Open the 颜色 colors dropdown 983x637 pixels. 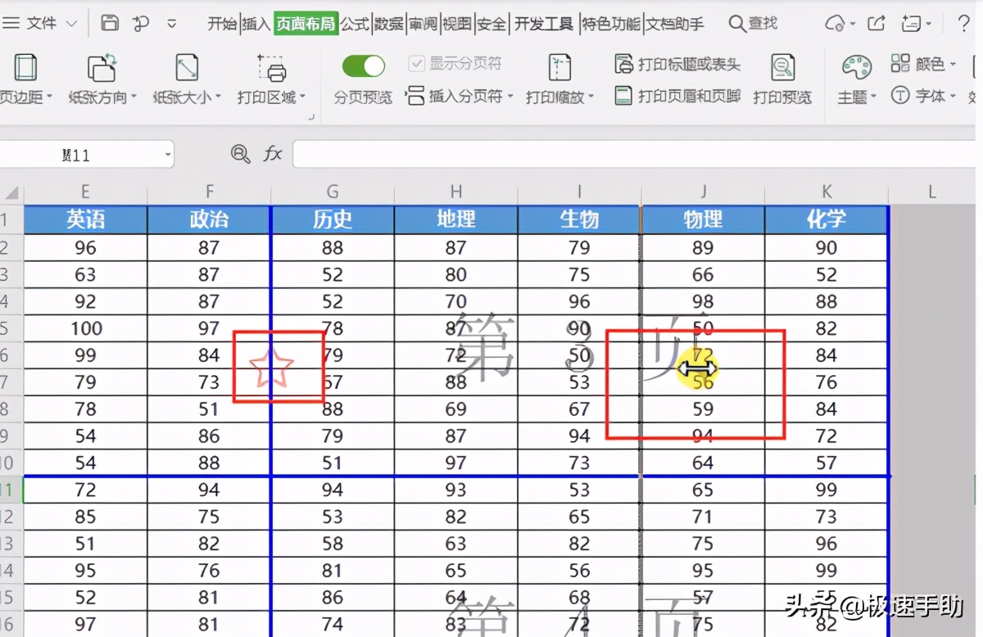924,64
